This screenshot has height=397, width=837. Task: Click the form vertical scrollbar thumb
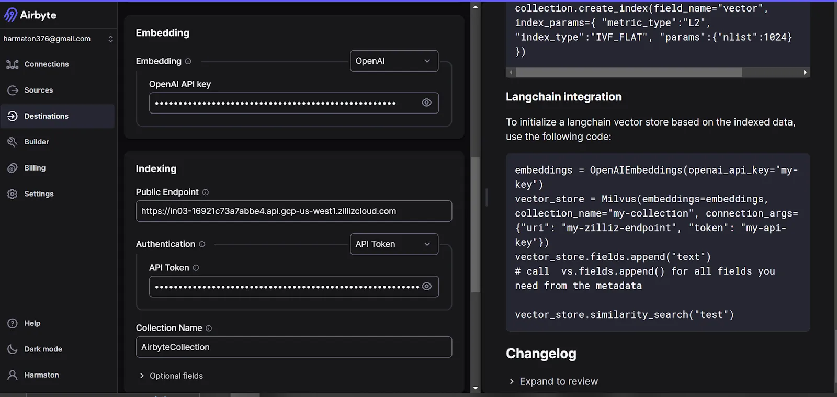(x=476, y=224)
